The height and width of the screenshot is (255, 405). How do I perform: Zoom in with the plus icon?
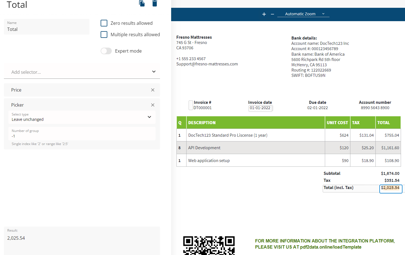[264, 14]
